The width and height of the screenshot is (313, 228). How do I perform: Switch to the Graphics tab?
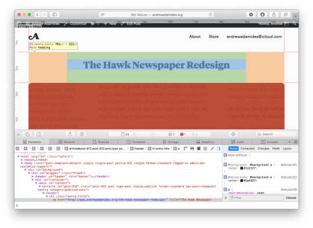pyautogui.click(x=205, y=142)
